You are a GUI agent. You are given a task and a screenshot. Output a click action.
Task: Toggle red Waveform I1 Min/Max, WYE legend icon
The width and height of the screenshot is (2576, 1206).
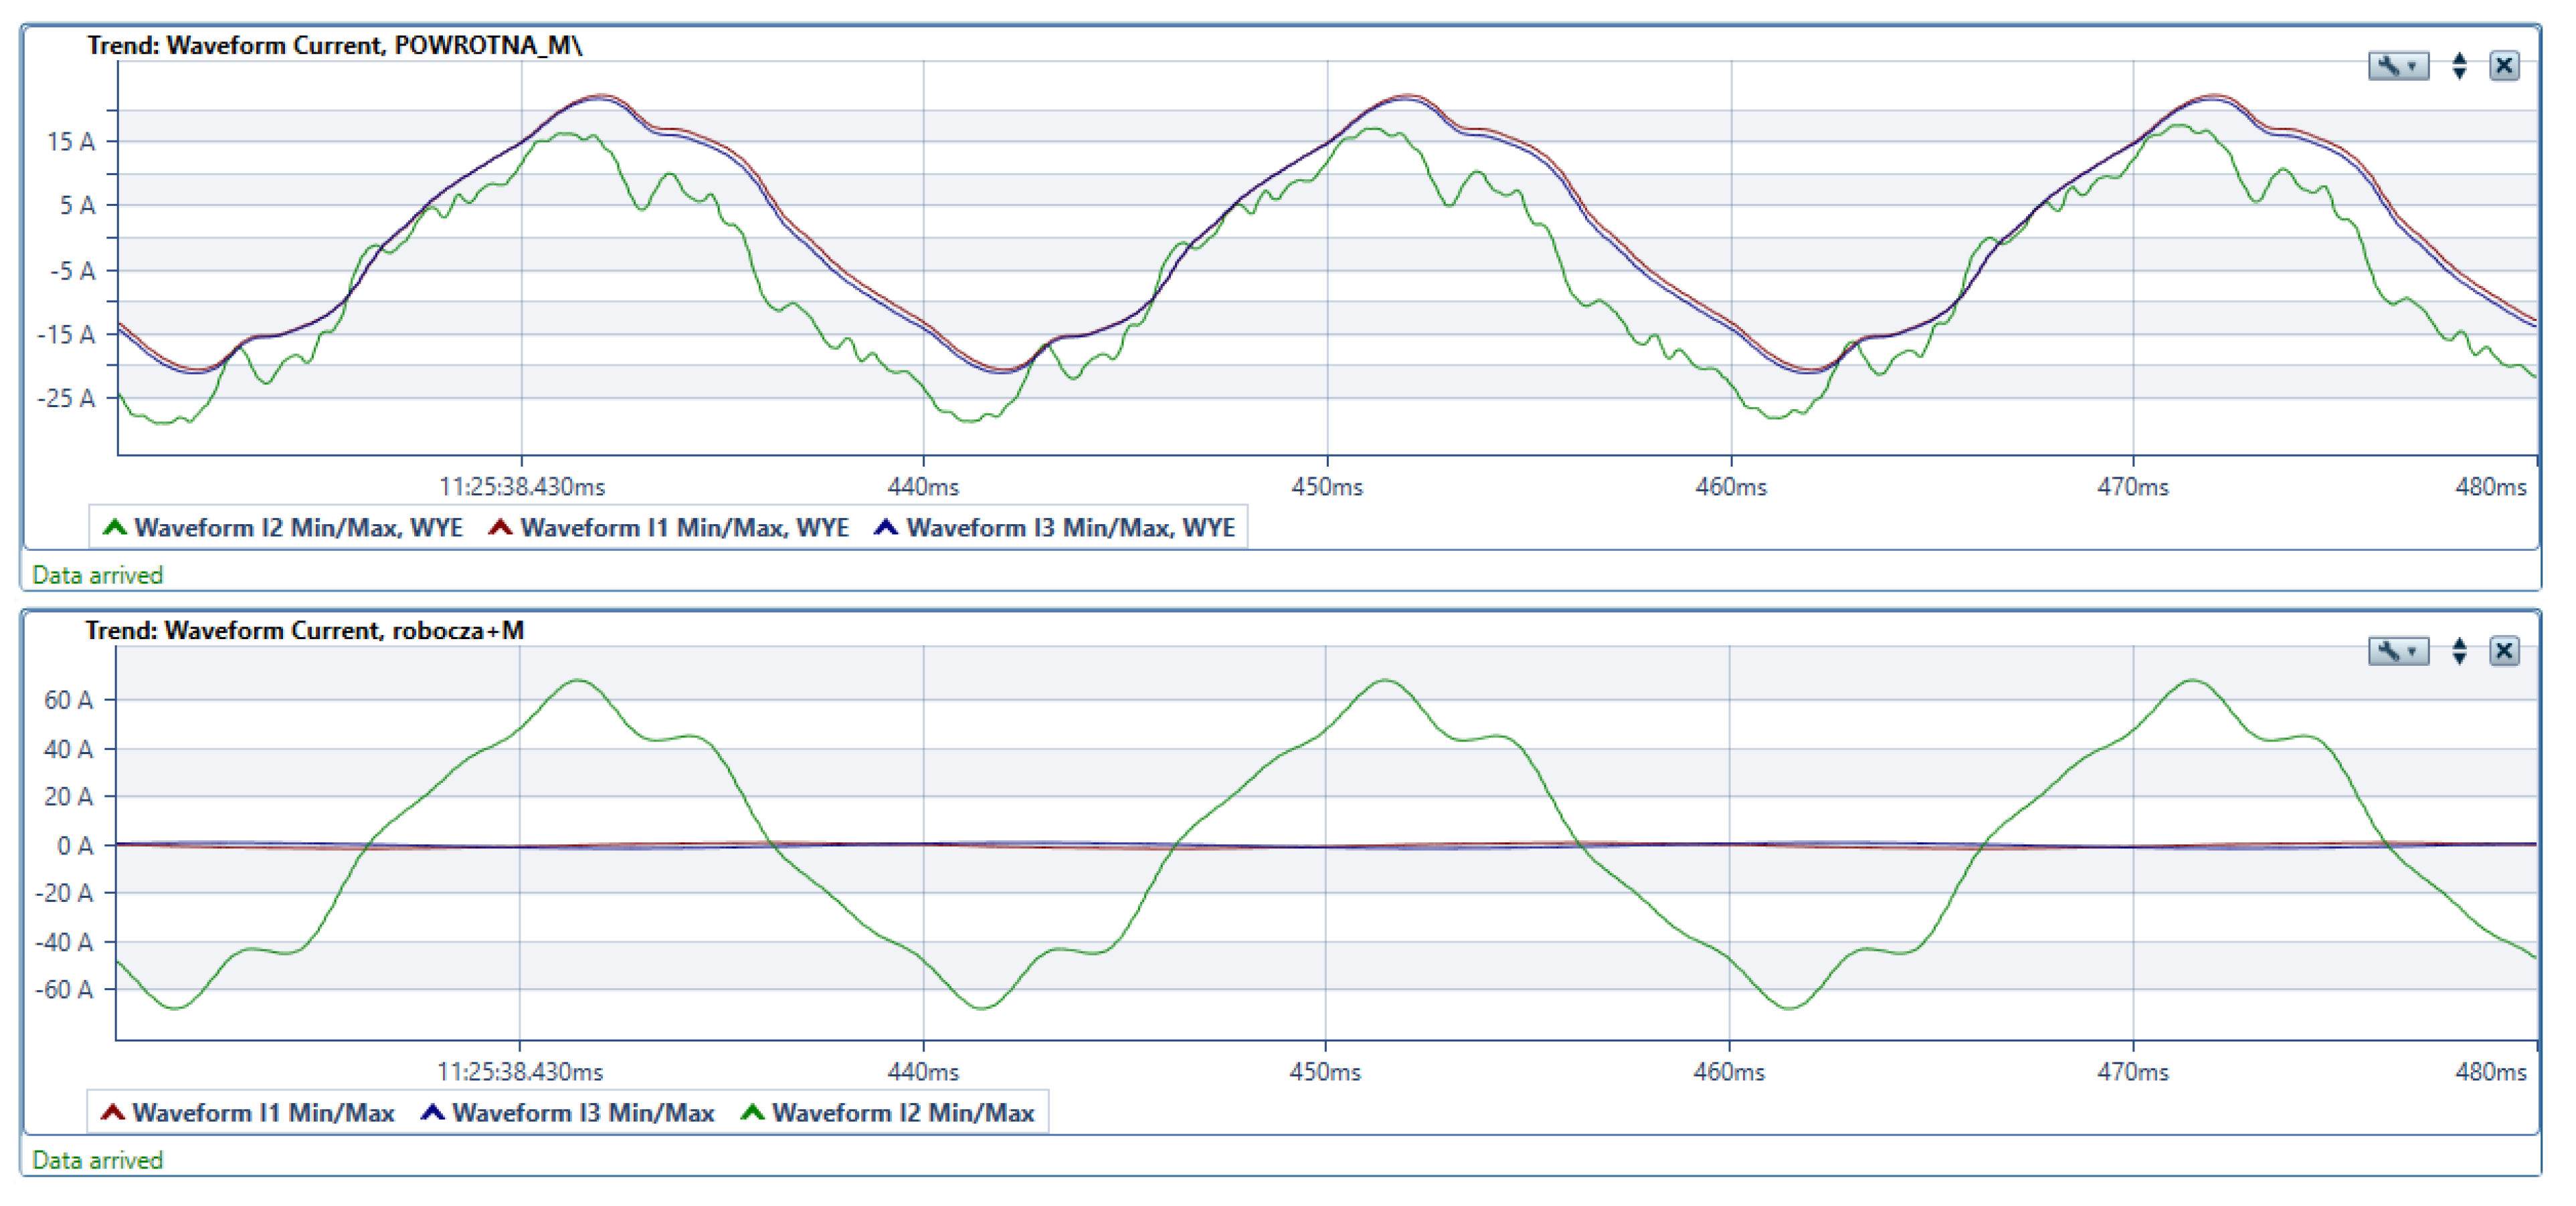point(500,527)
